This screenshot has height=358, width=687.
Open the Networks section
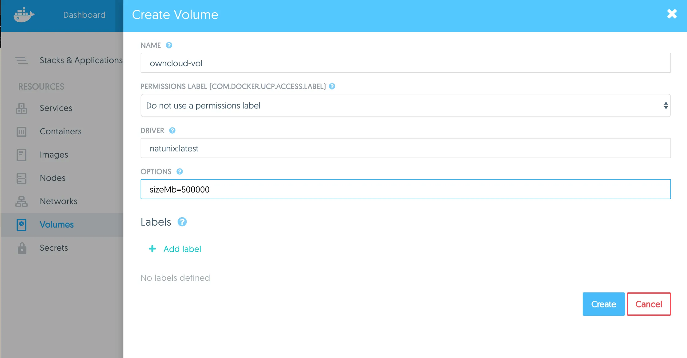tap(58, 201)
